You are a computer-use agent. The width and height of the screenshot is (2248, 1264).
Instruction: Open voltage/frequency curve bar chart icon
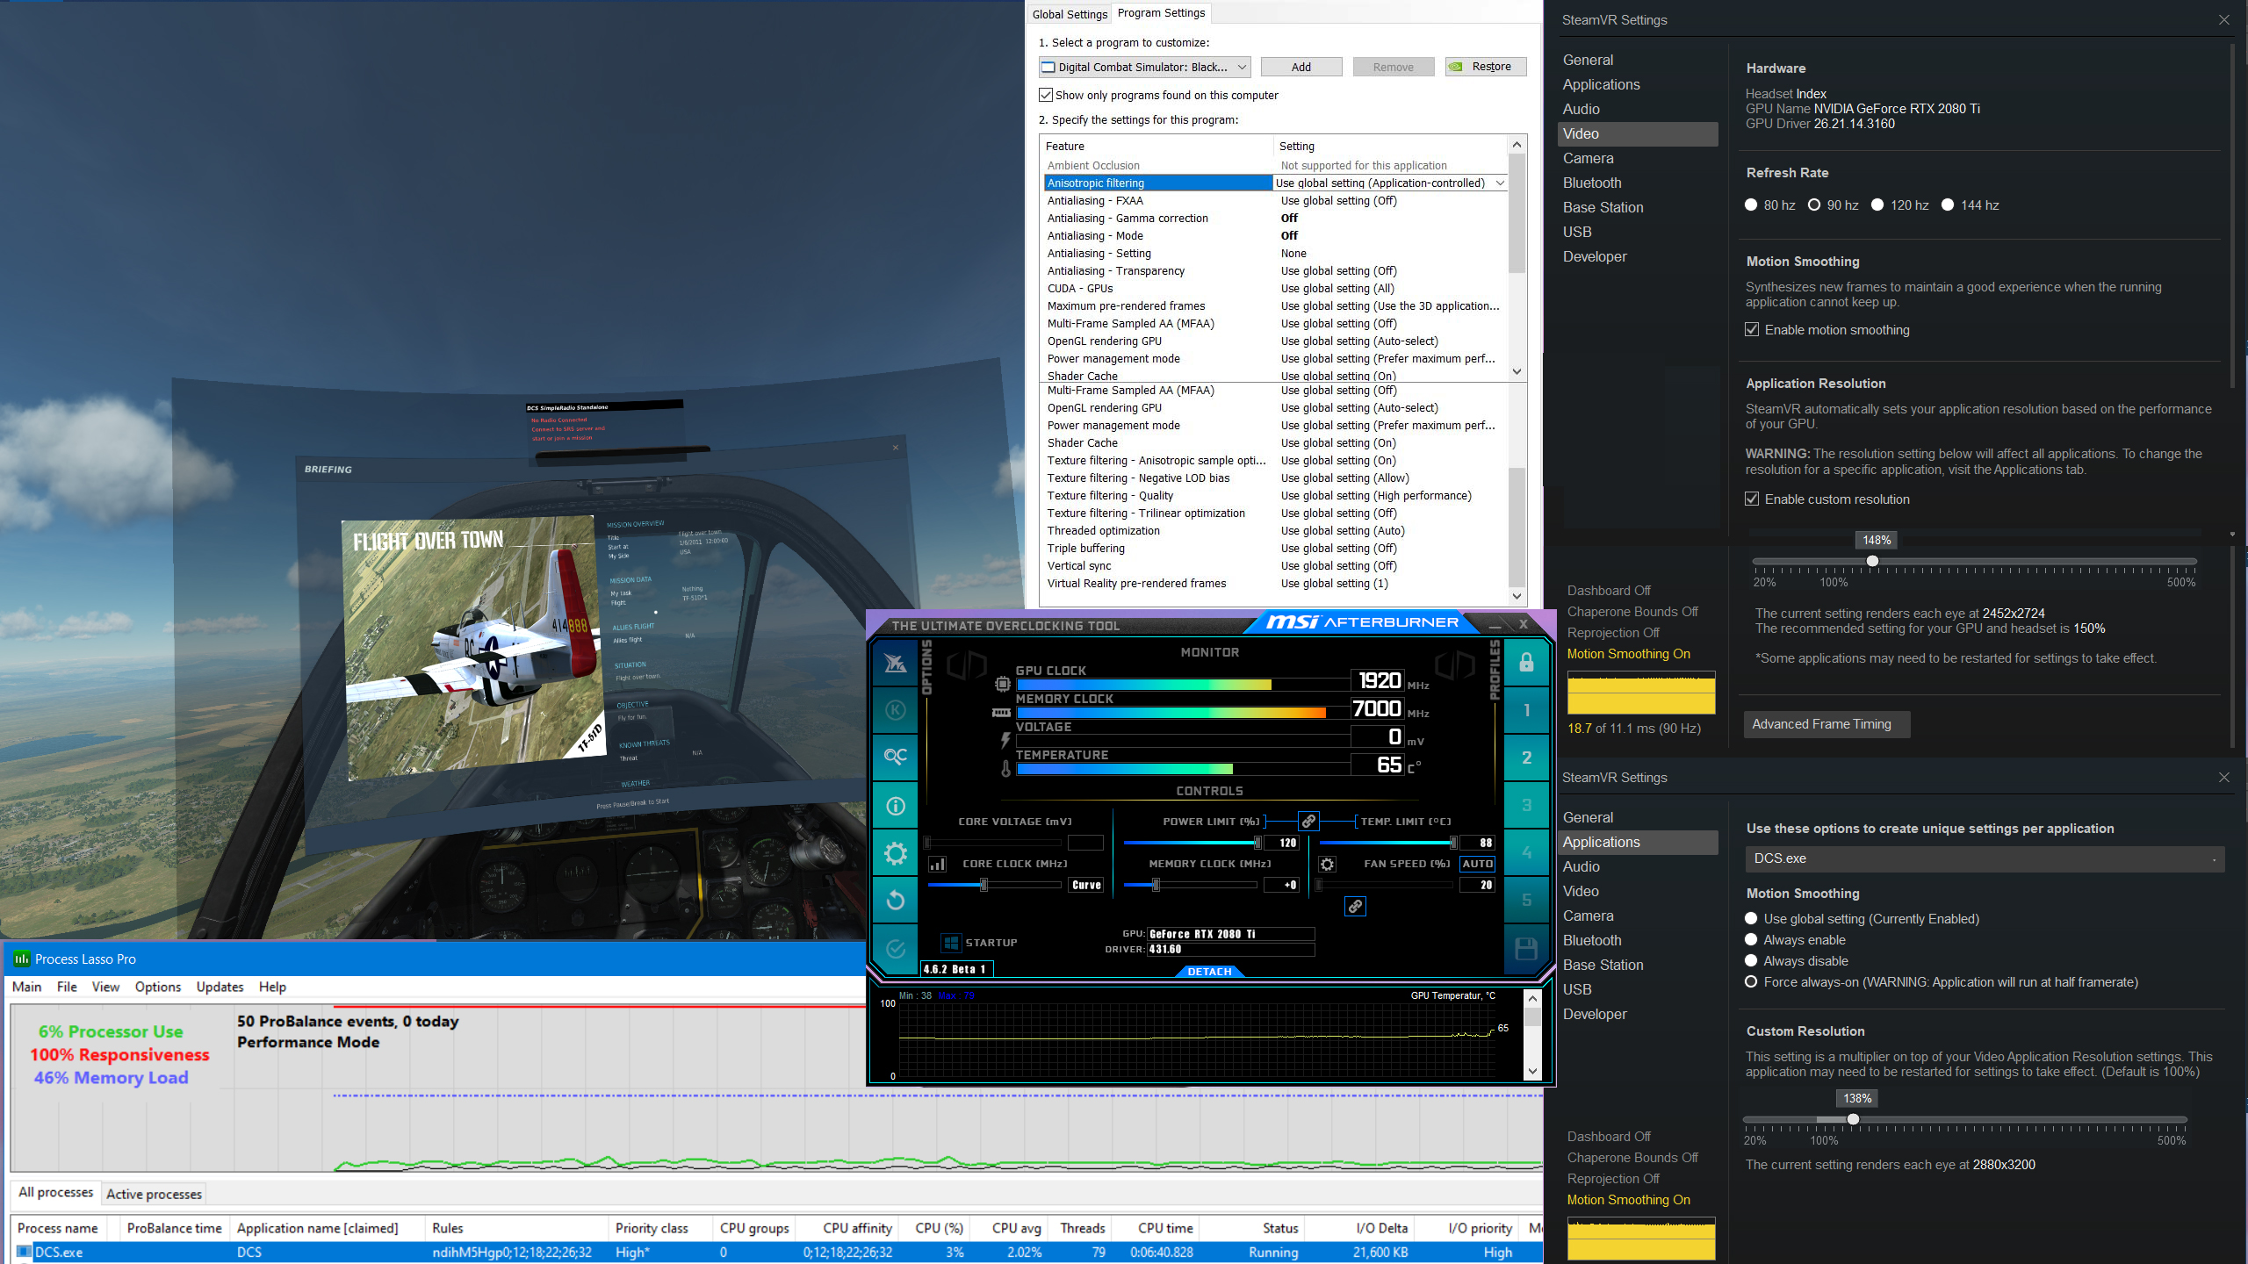coord(938,865)
